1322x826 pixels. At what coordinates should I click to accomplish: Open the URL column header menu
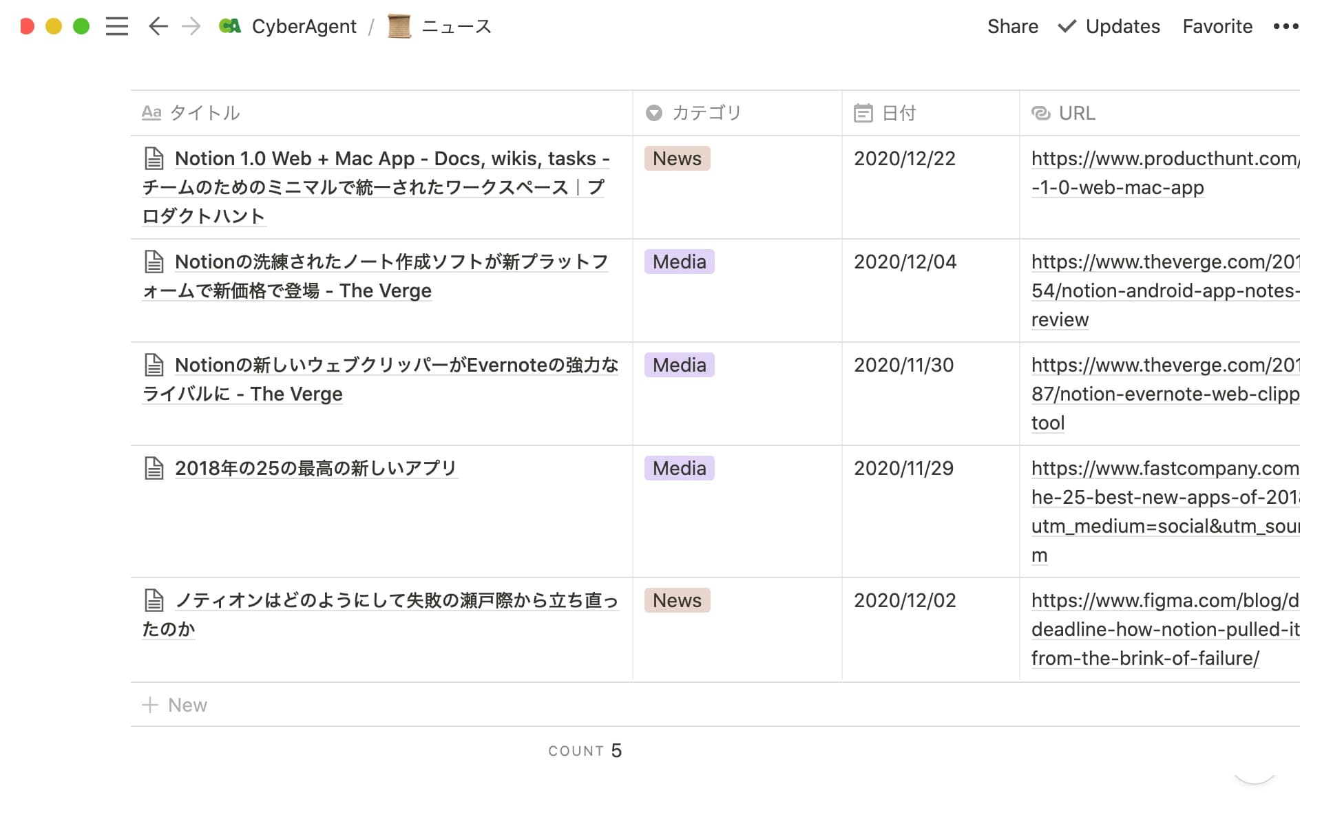pyautogui.click(x=1076, y=113)
